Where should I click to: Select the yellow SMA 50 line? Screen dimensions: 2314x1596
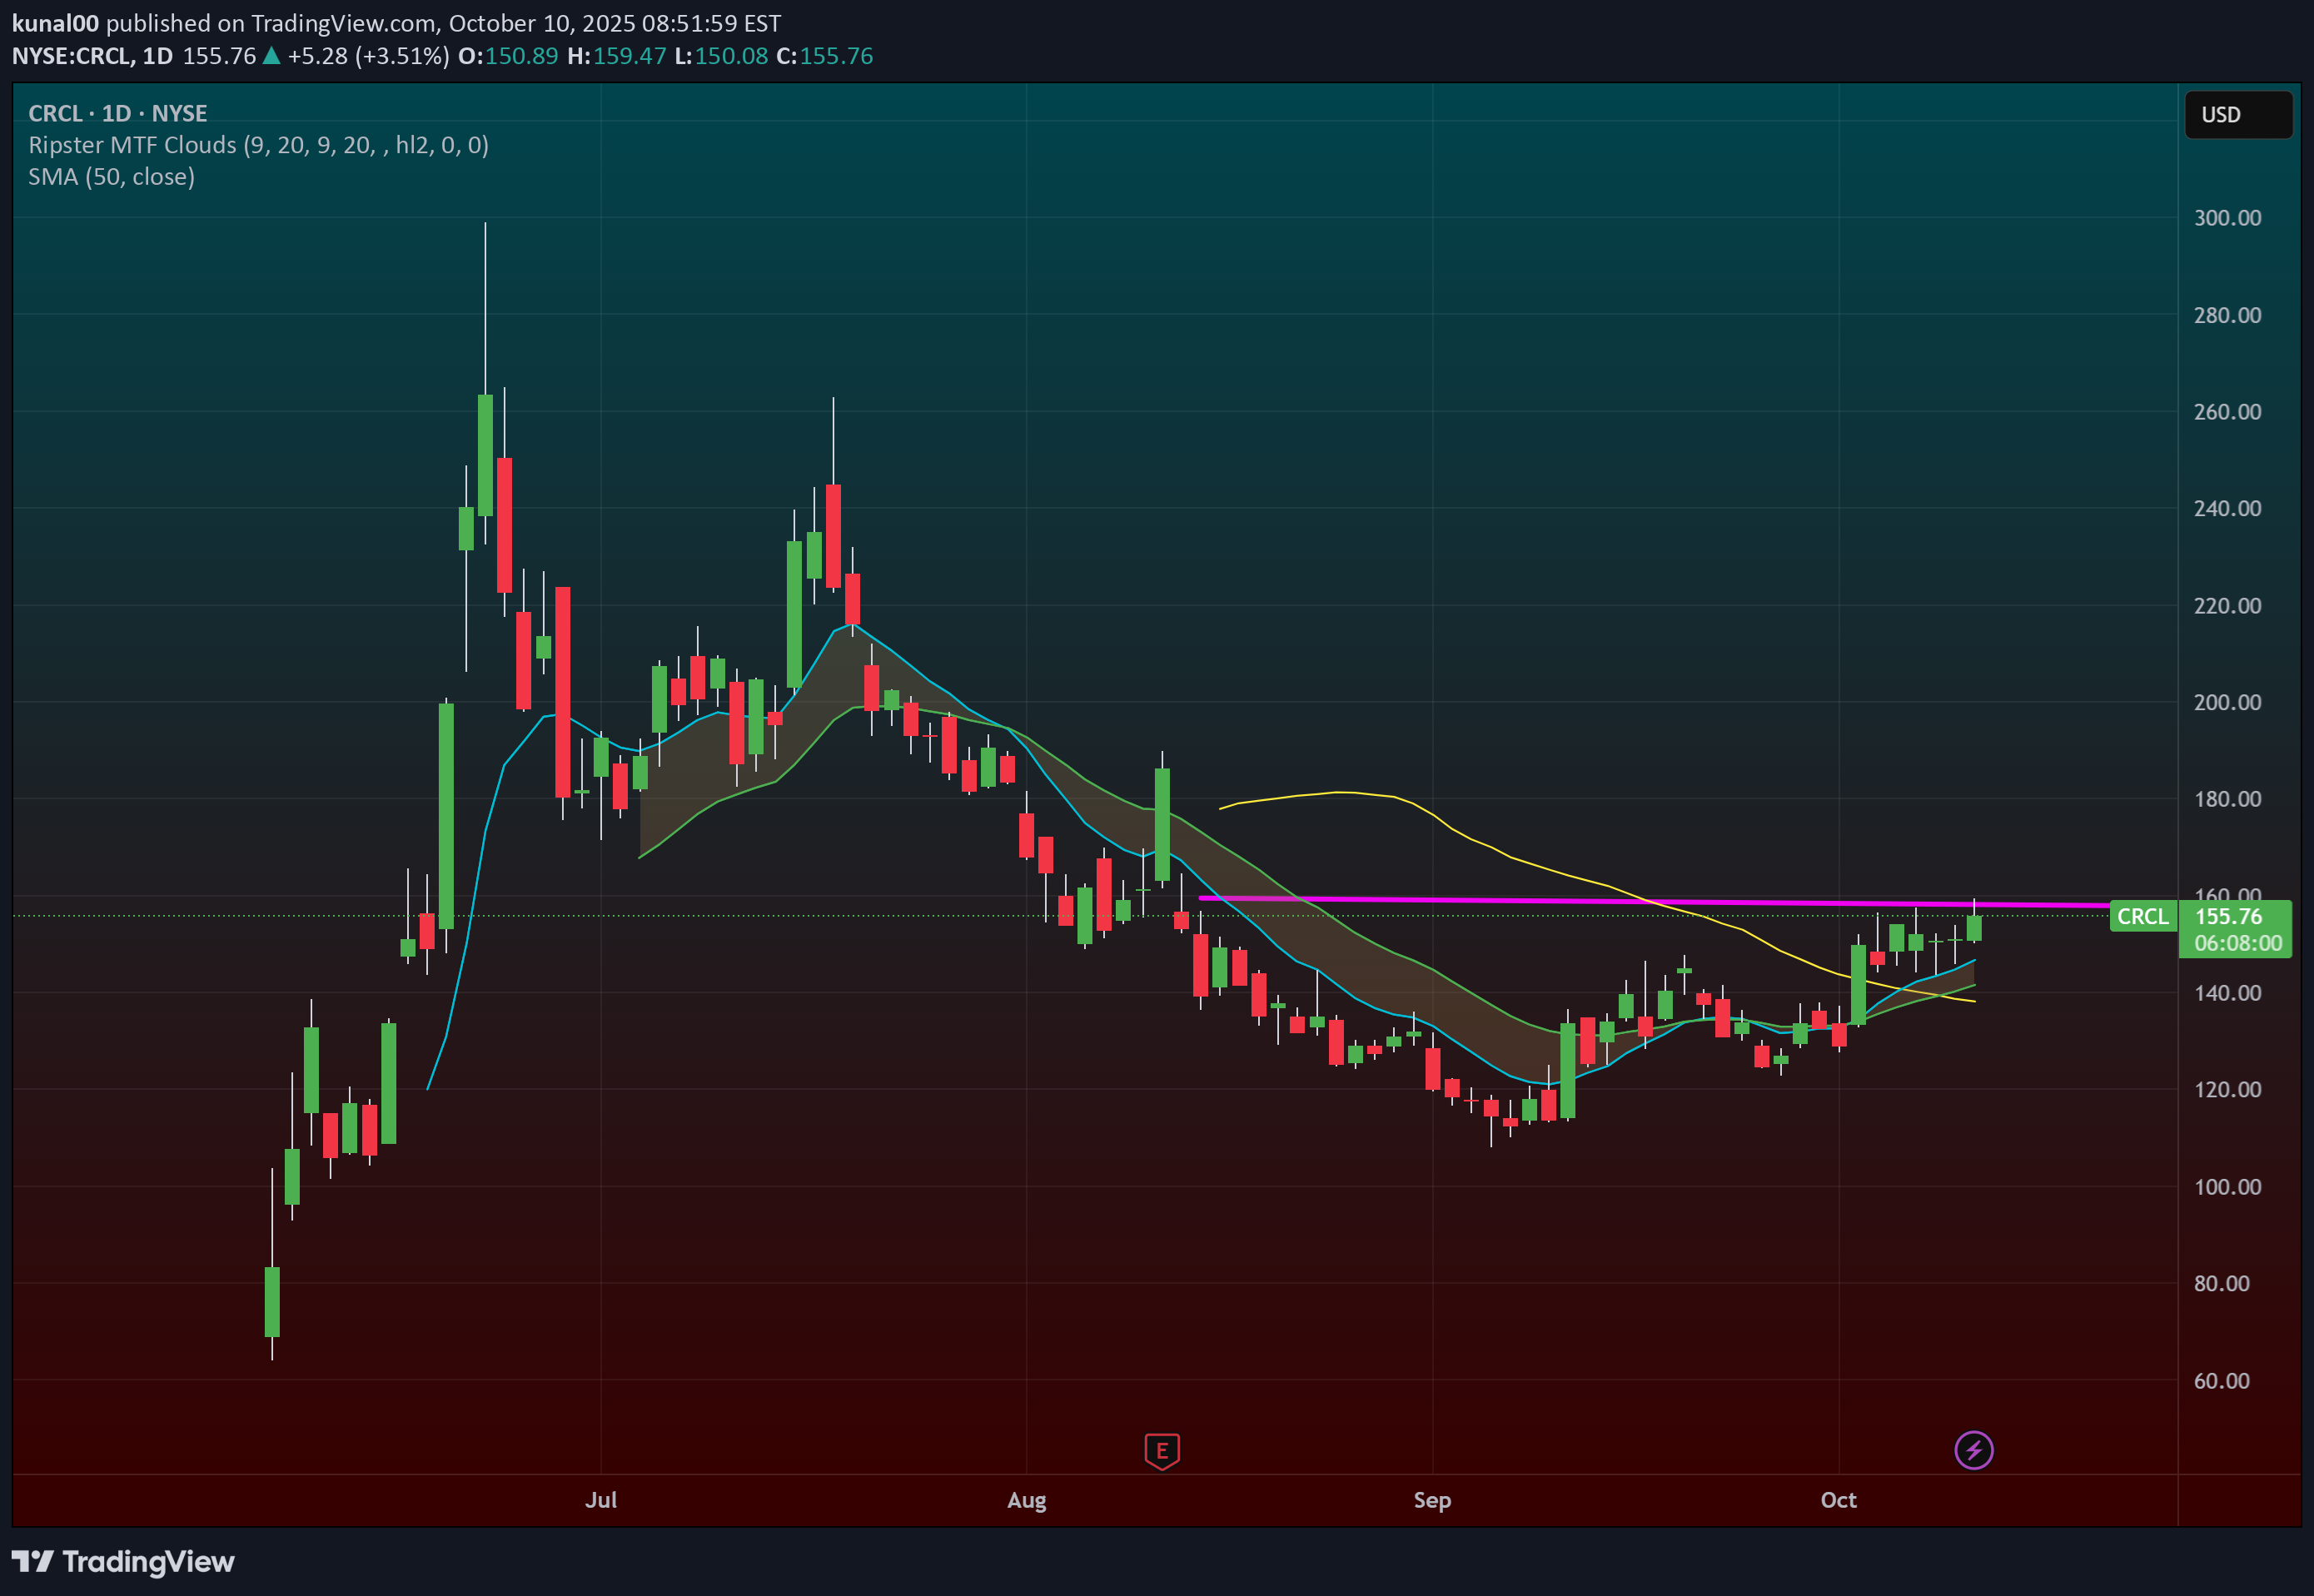click(1340, 792)
